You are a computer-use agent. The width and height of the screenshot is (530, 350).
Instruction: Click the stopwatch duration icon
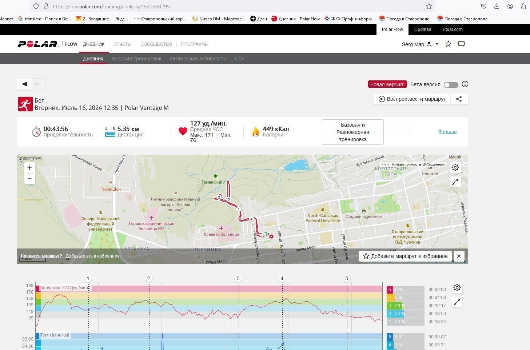(36, 132)
